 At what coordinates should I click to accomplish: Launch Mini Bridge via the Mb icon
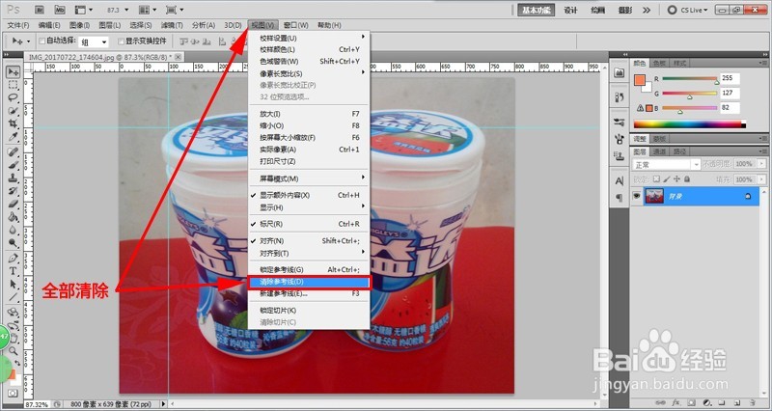coord(60,10)
